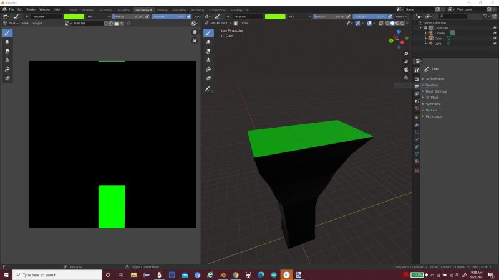Viewport: 499px width, 280px height.
Task: Click green color swatch in image editor header
Action: pyautogui.click(x=74, y=17)
